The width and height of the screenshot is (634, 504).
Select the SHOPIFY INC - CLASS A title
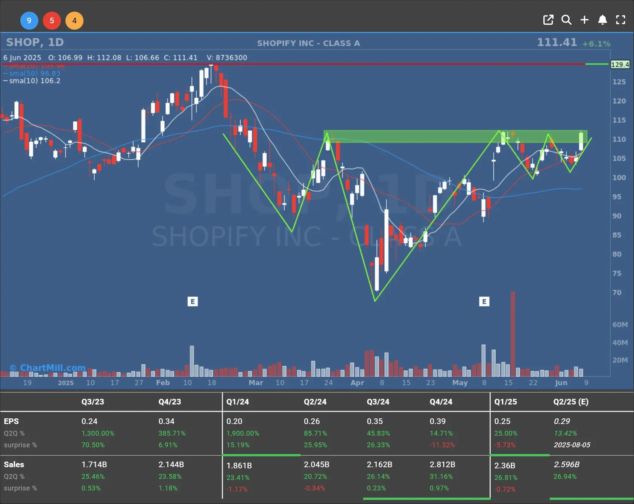pos(309,43)
